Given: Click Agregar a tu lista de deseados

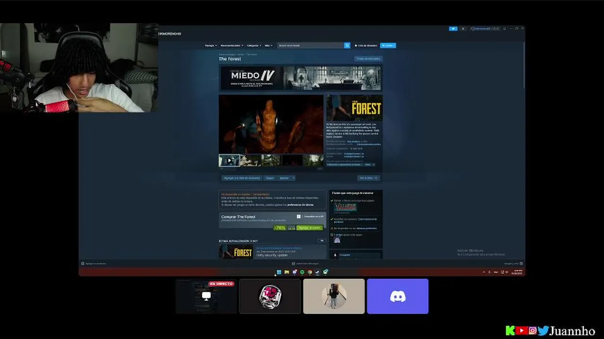Looking at the screenshot, I should pyautogui.click(x=242, y=178).
